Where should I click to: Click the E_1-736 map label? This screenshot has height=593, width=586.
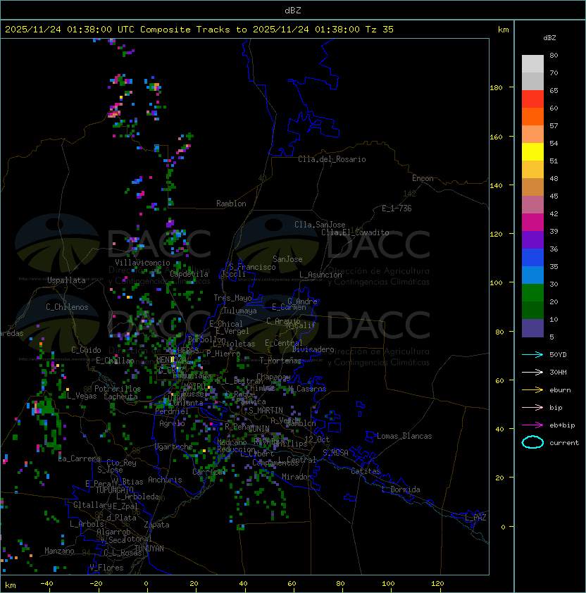pos(397,208)
